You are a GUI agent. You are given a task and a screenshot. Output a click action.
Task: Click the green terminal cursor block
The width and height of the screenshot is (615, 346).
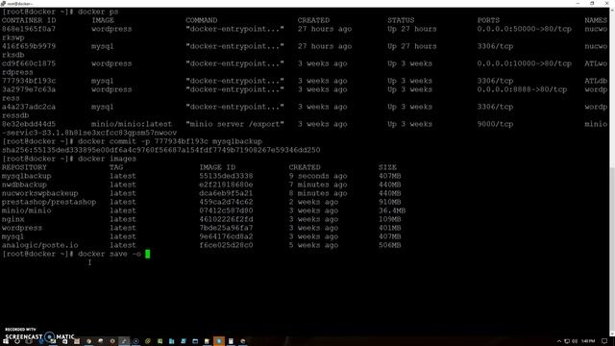pos(147,254)
